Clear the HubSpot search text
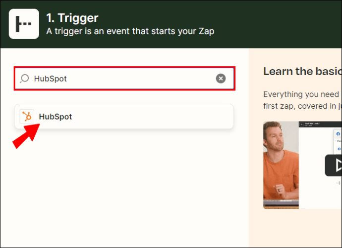Screen dimensions: 342x248 [x=221, y=79]
